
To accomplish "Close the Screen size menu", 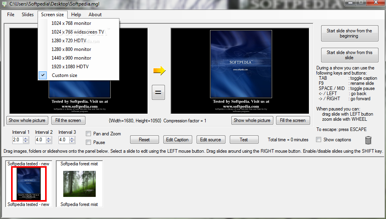I will (53, 15).
